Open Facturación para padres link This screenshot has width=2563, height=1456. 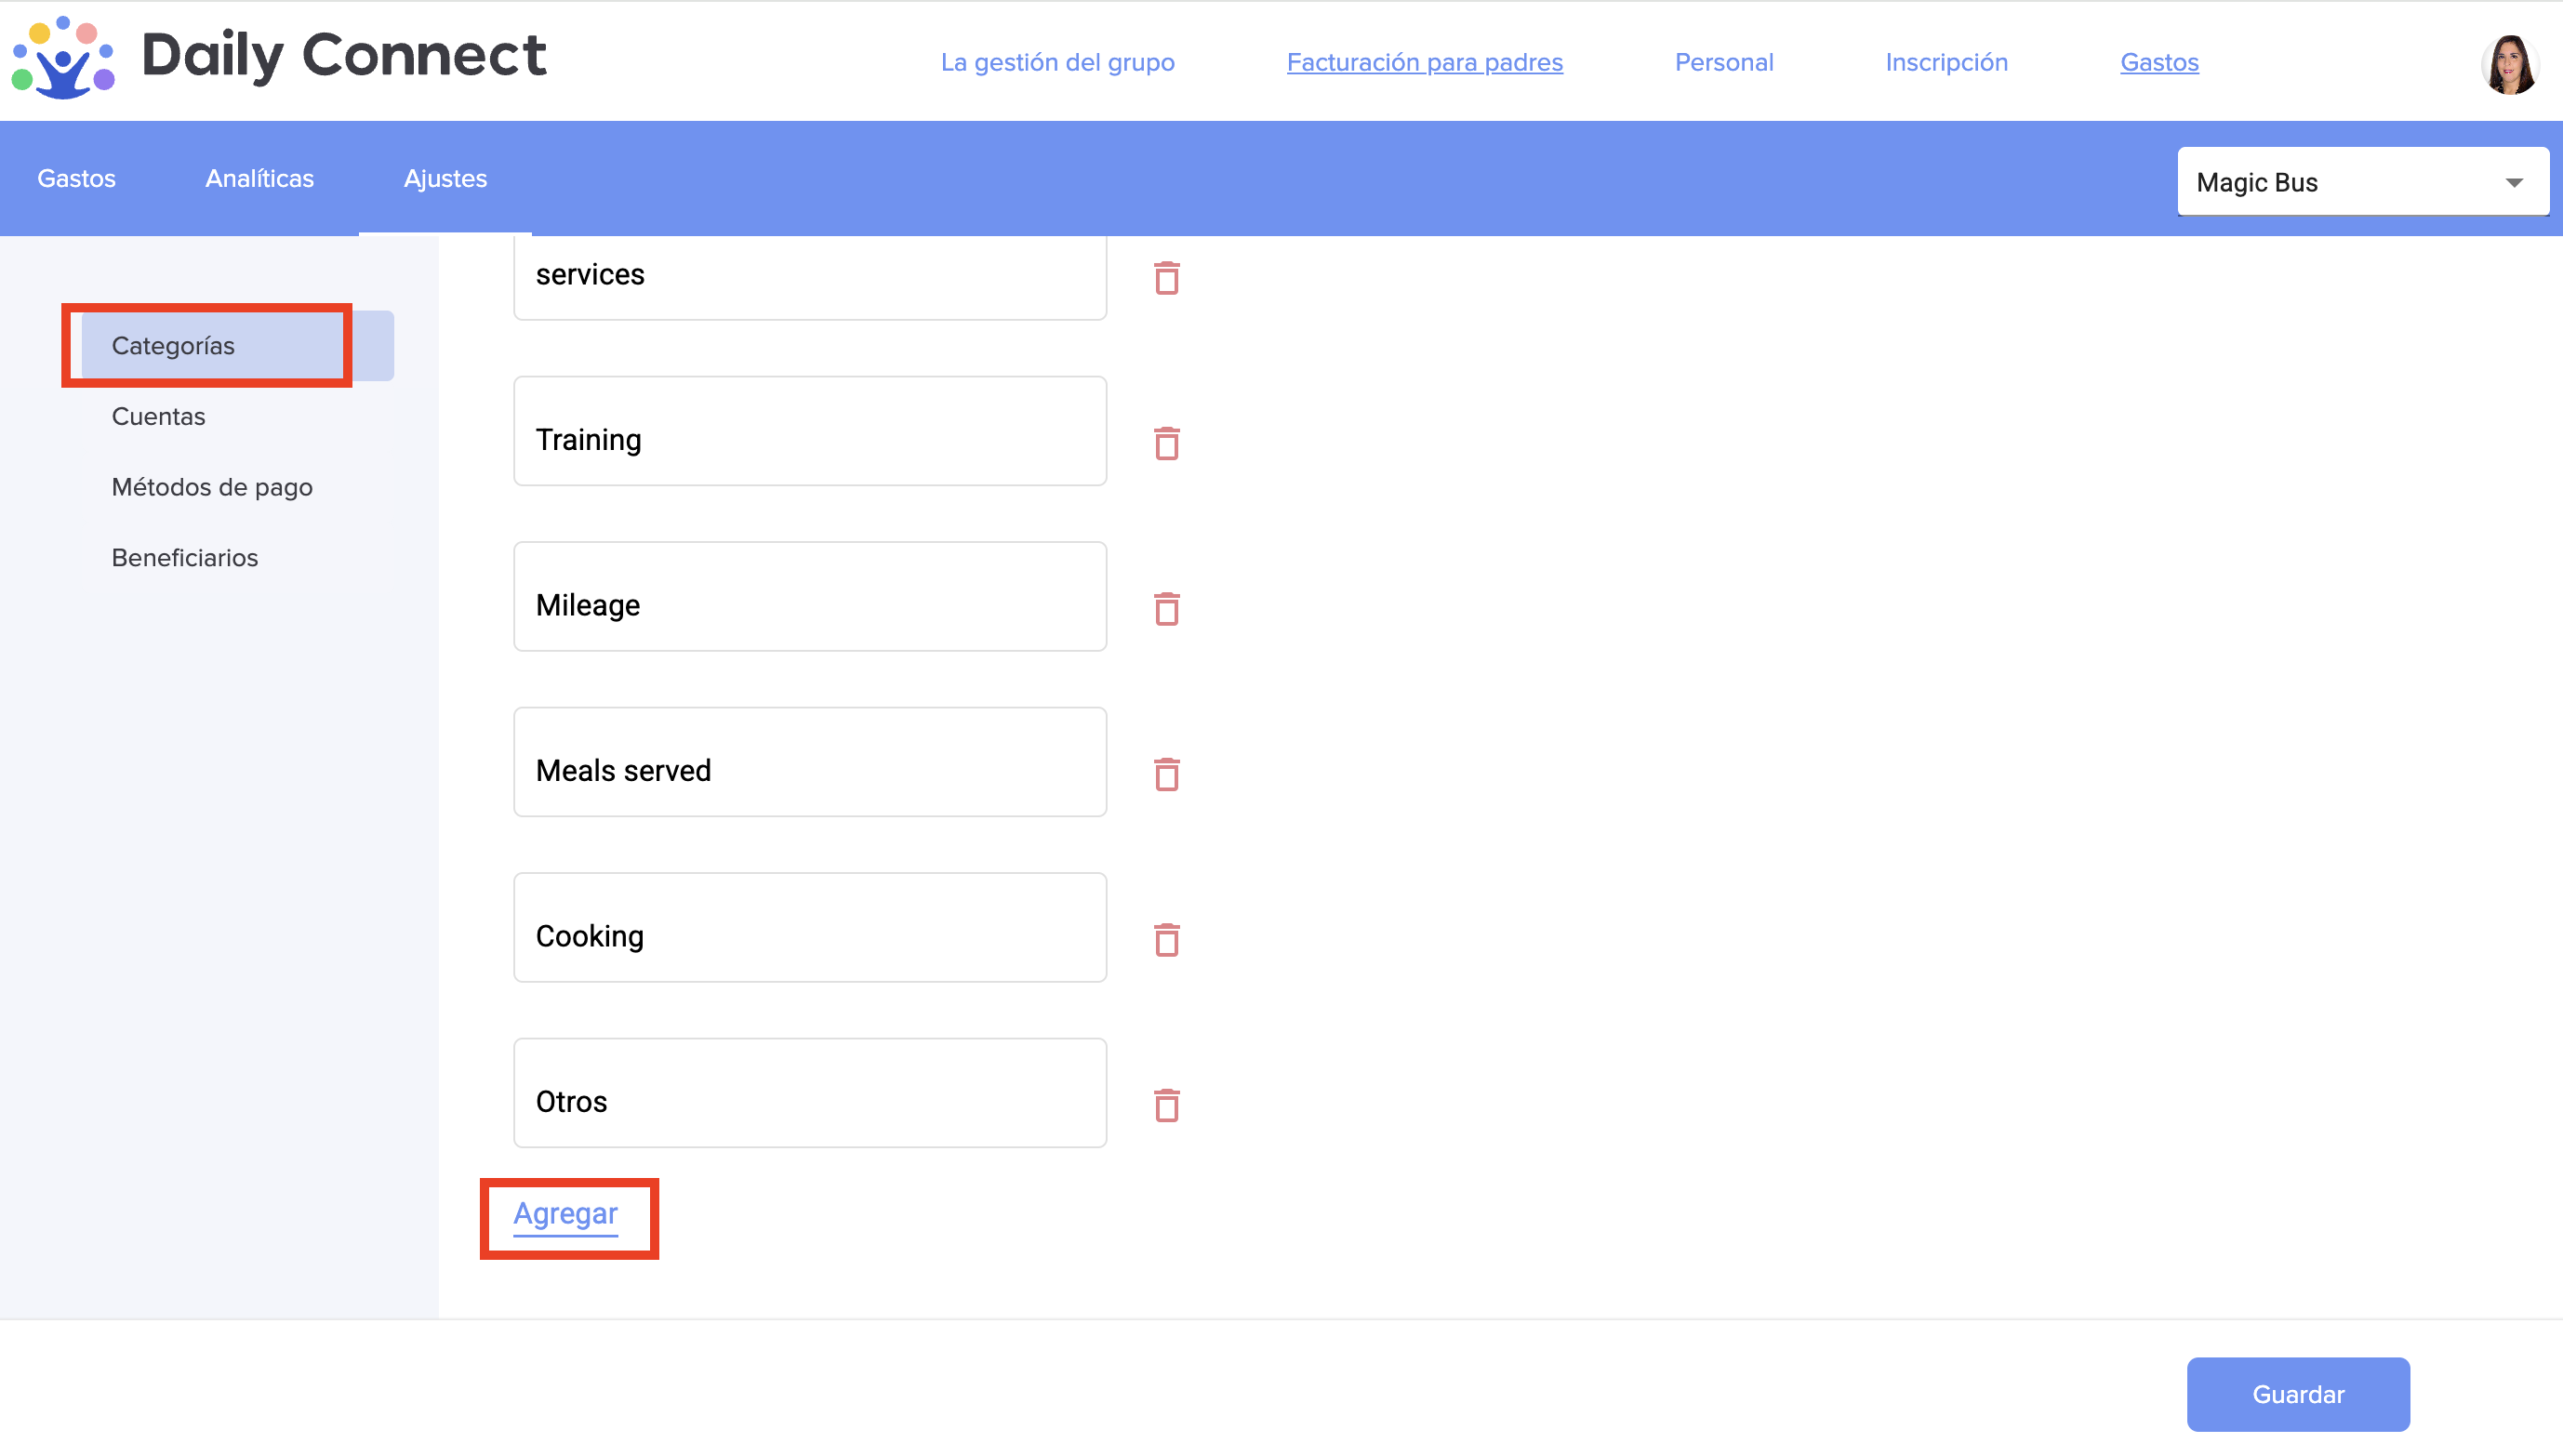point(1424,62)
